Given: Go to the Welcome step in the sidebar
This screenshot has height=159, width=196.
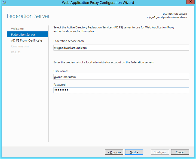Looking at the screenshot, I should pos(17,29).
